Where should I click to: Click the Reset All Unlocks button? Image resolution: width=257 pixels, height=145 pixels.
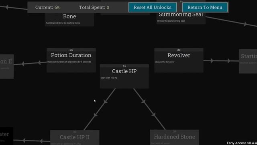coord(153,7)
